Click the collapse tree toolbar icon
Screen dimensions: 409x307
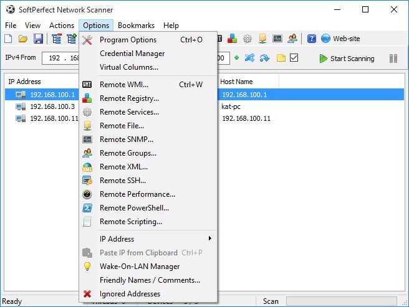tap(56, 39)
